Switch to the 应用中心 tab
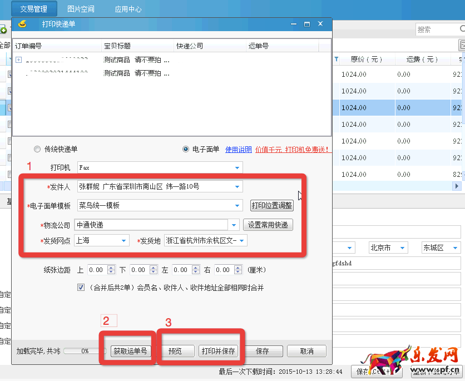465x381 pixels. 128,9
